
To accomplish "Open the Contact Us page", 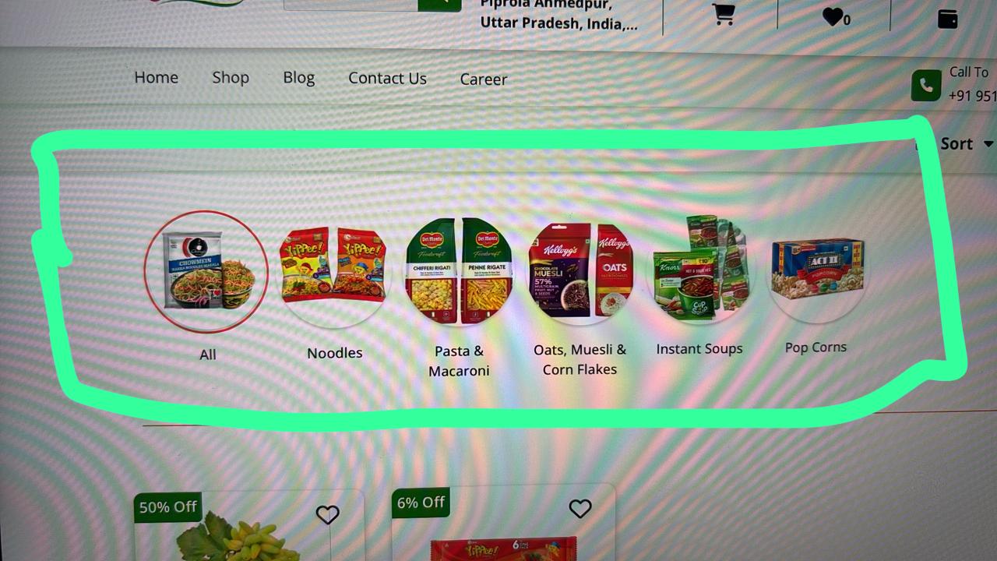I will [387, 78].
